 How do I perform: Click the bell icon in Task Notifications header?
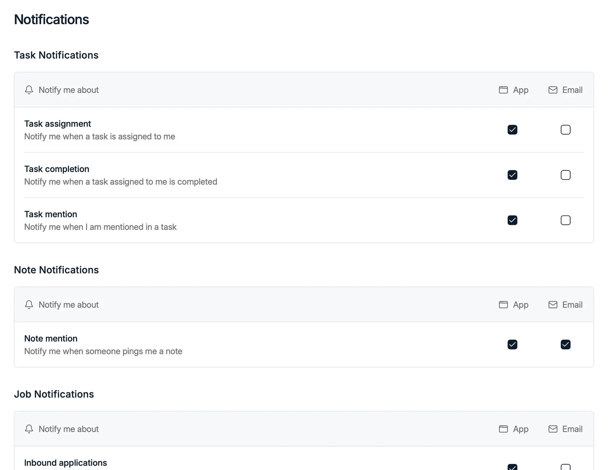point(29,90)
